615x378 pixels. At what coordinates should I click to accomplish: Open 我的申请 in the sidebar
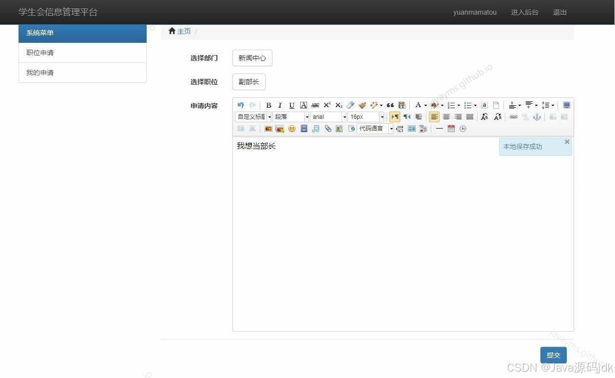pos(82,73)
